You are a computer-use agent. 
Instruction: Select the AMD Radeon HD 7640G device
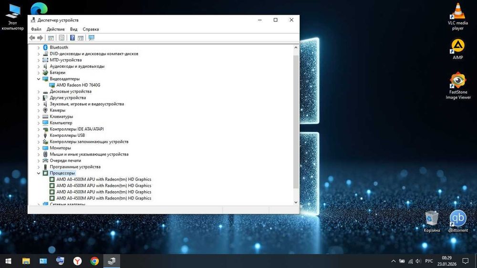tap(78, 85)
